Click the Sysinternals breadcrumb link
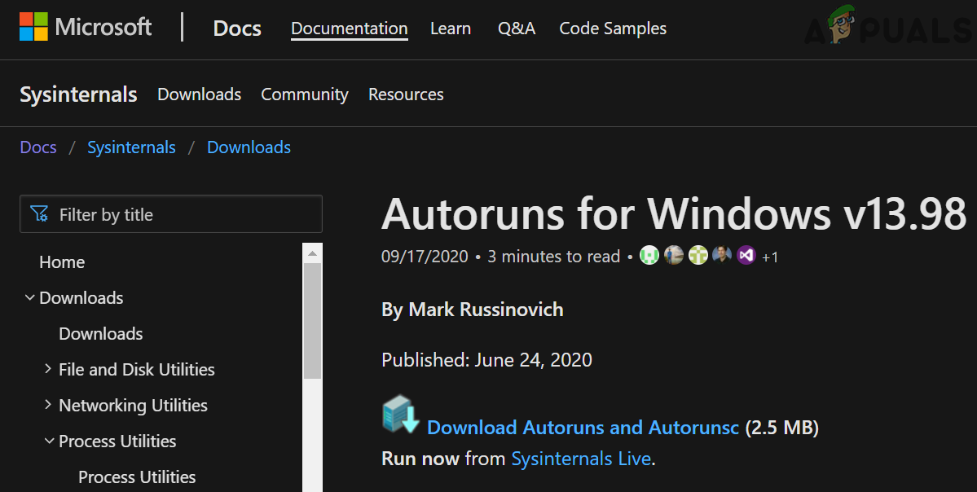This screenshot has width=977, height=492. (131, 147)
